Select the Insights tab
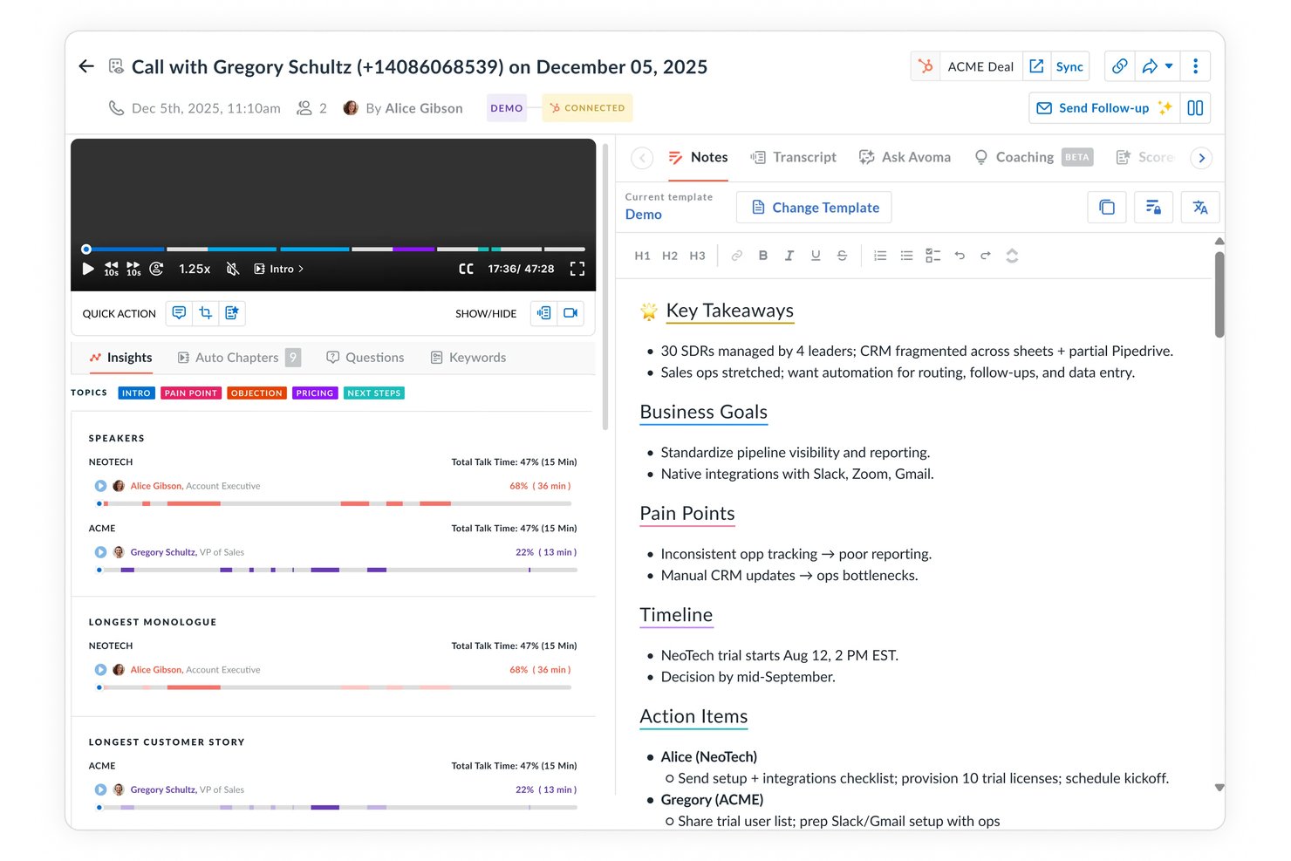This screenshot has width=1291, height=861. point(120,358)
